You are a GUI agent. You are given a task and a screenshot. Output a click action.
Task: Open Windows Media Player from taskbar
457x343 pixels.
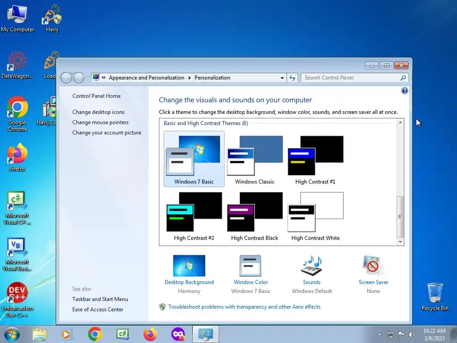67,335
